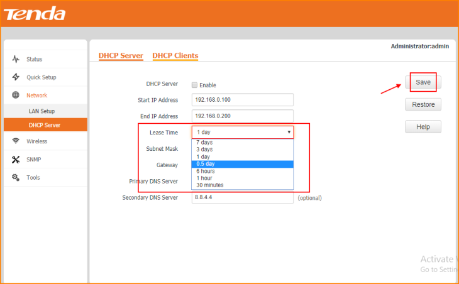Select 7 days lease time option
The height and width of the screenshot is (284, 459).
pos(204,143)
